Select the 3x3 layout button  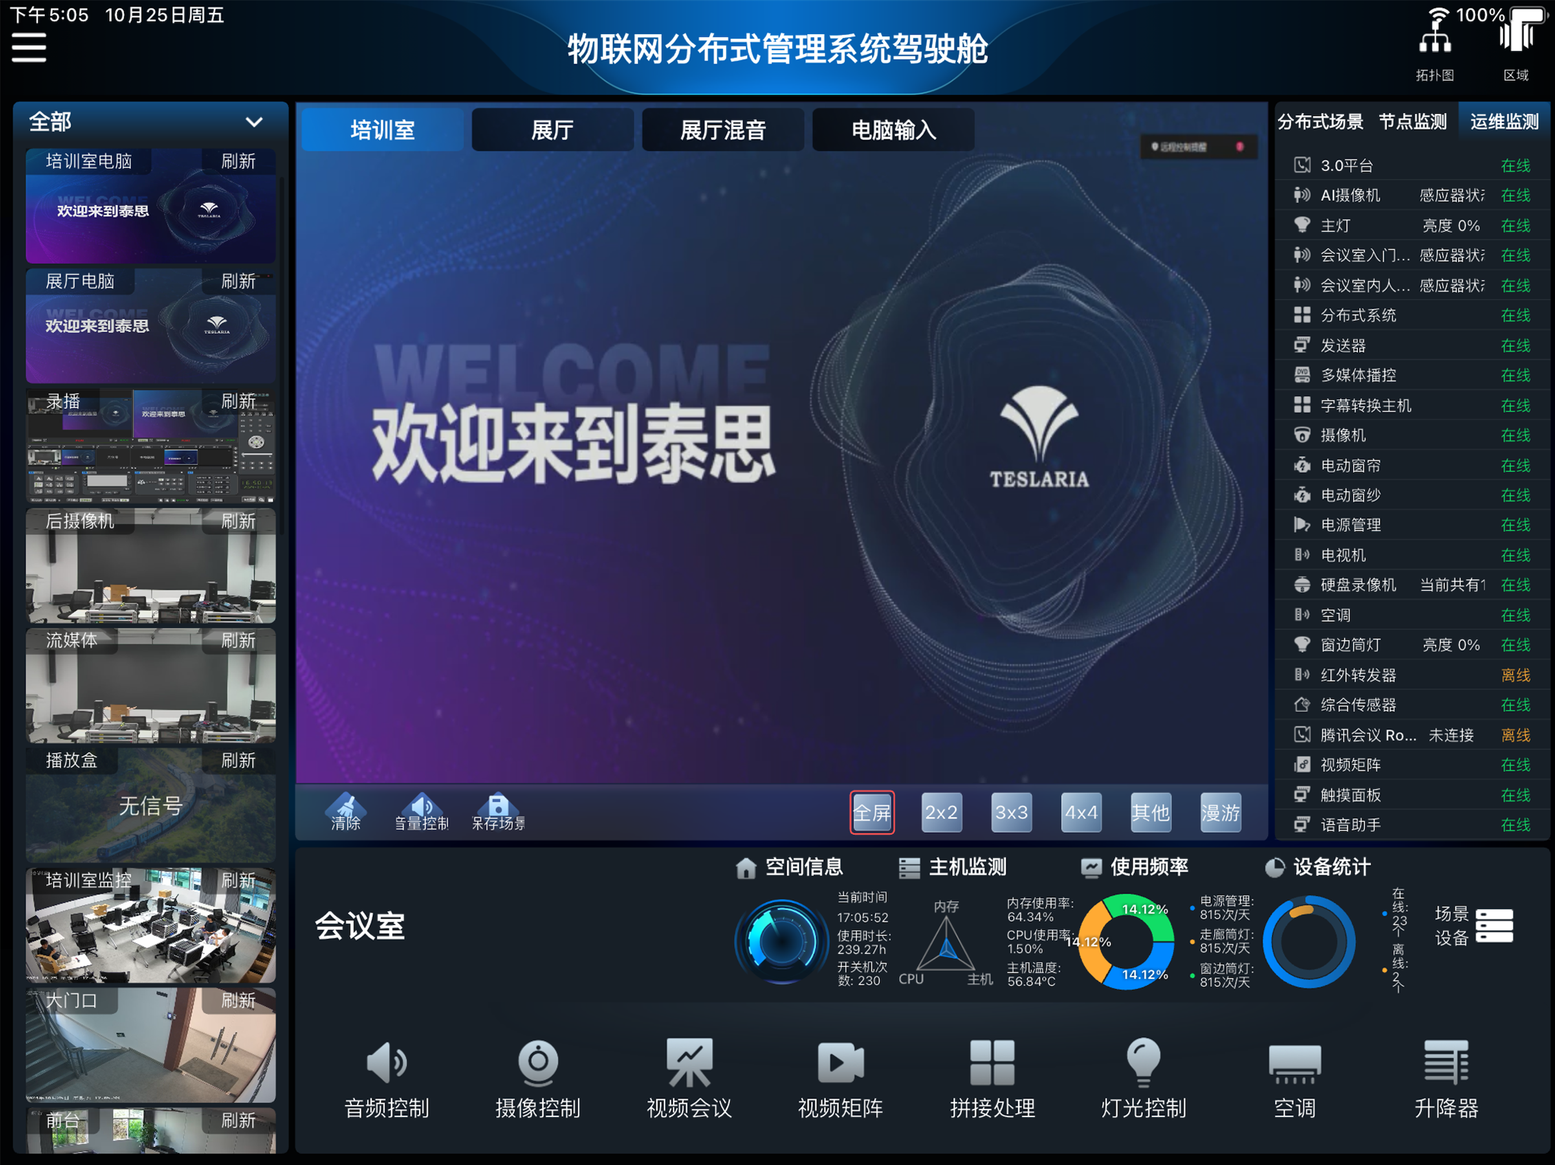pos(1011,812)
